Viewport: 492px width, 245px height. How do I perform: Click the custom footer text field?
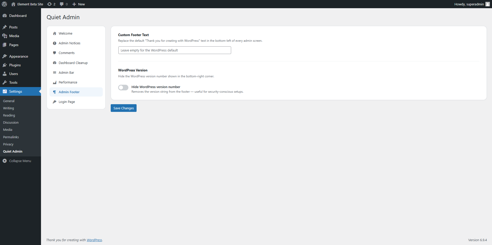[x=174, y=50]
